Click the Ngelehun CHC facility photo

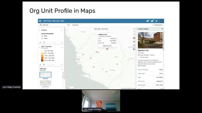pyautogui.click(x=150, y=40)
